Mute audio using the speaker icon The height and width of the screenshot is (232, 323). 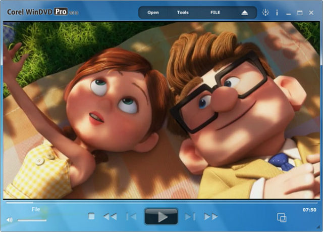coord(9,220)
